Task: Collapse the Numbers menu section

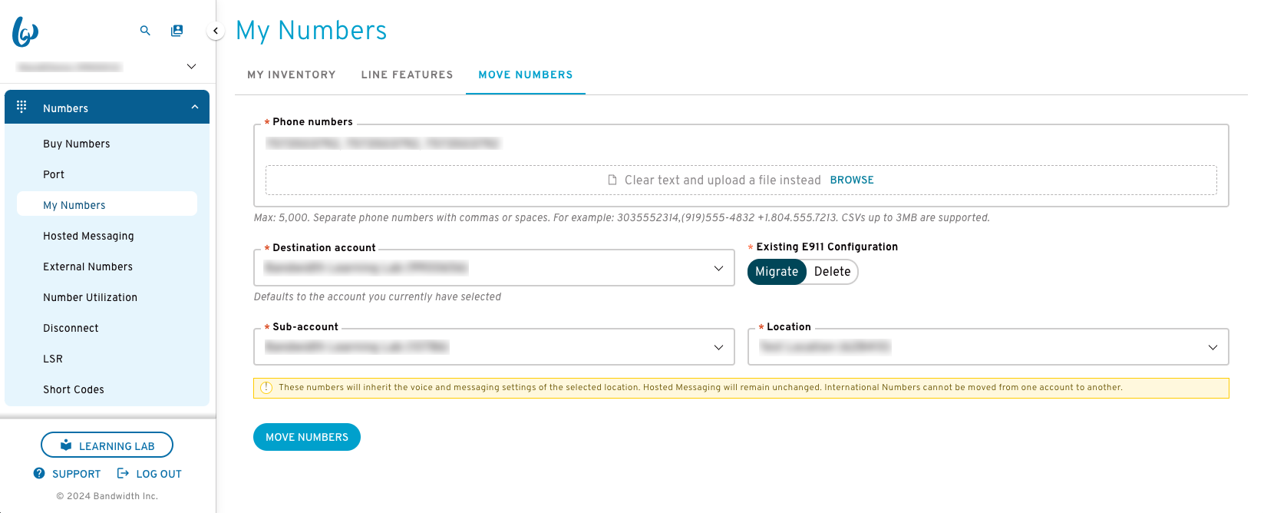Action: pos(195,108)
